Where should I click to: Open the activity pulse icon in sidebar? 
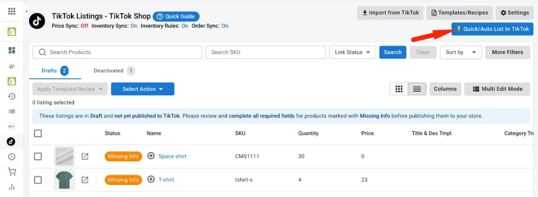click(12, 66)
